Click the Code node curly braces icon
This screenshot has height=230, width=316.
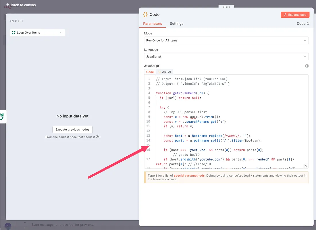[145, 14]
